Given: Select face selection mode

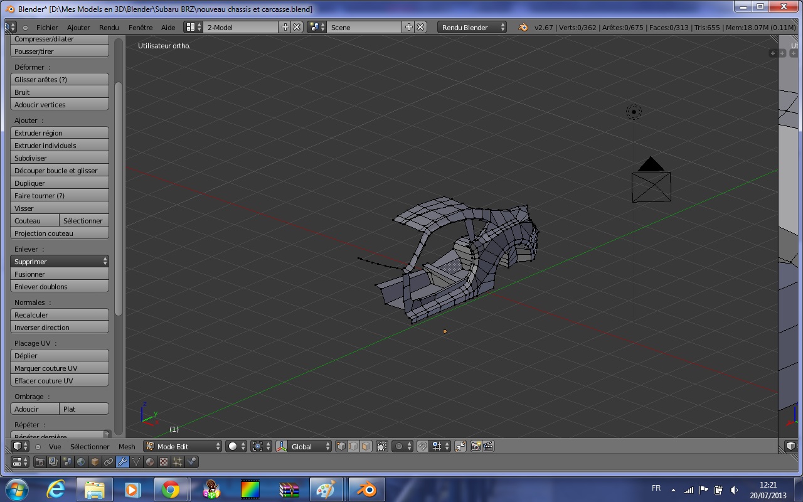Looking at the screenshot, I should [x=366, y=446].
